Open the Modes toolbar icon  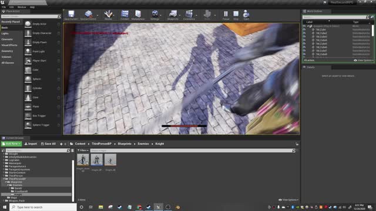[108, 15]
